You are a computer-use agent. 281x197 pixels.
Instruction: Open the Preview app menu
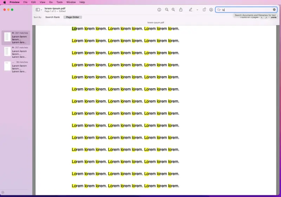[x=14, y=2]
